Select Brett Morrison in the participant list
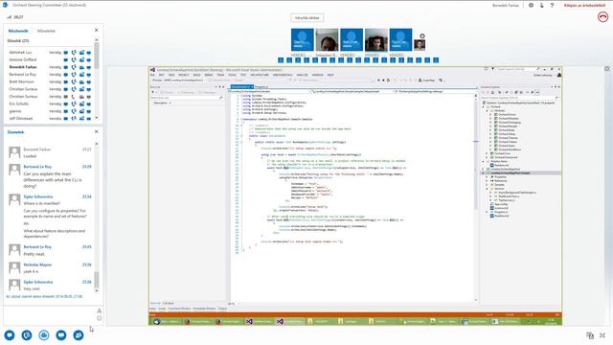Image resolution: width=613 pixels, height=345 pixels. tap(21, 81)
